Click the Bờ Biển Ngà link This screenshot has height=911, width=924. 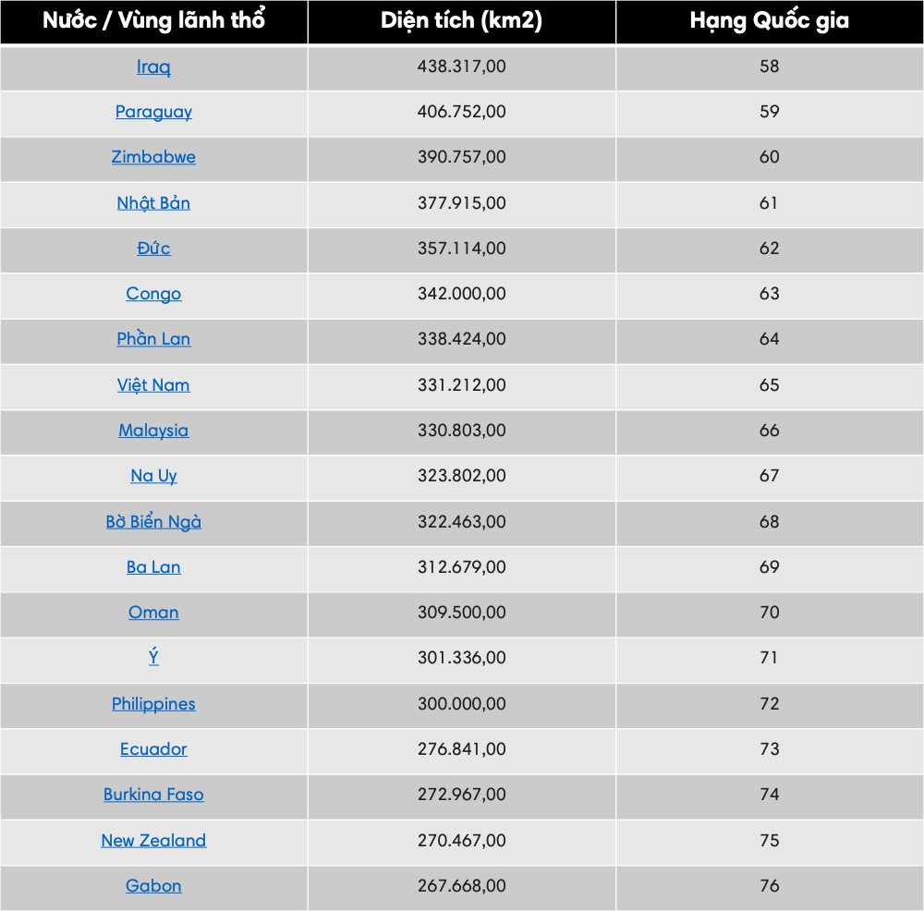pyautogui.click(x=153, y=521)
